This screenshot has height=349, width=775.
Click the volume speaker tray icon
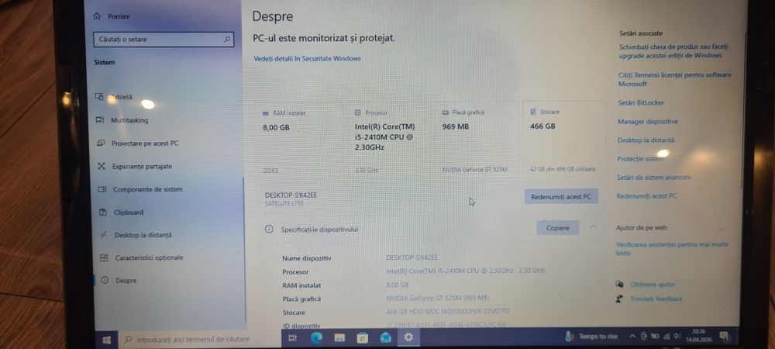(676, 336)
